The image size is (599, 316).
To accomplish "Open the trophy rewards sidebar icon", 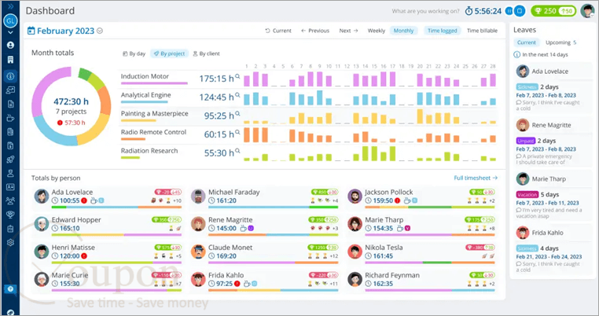I will pos(10,215).
